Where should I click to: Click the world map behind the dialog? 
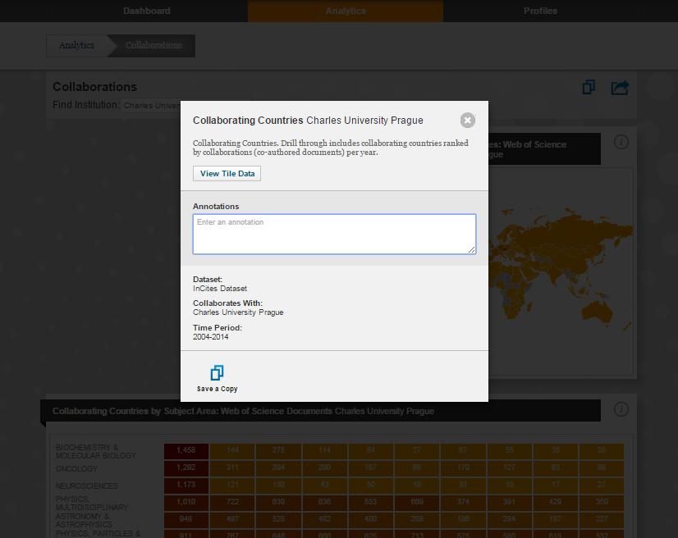click(561, 270)
